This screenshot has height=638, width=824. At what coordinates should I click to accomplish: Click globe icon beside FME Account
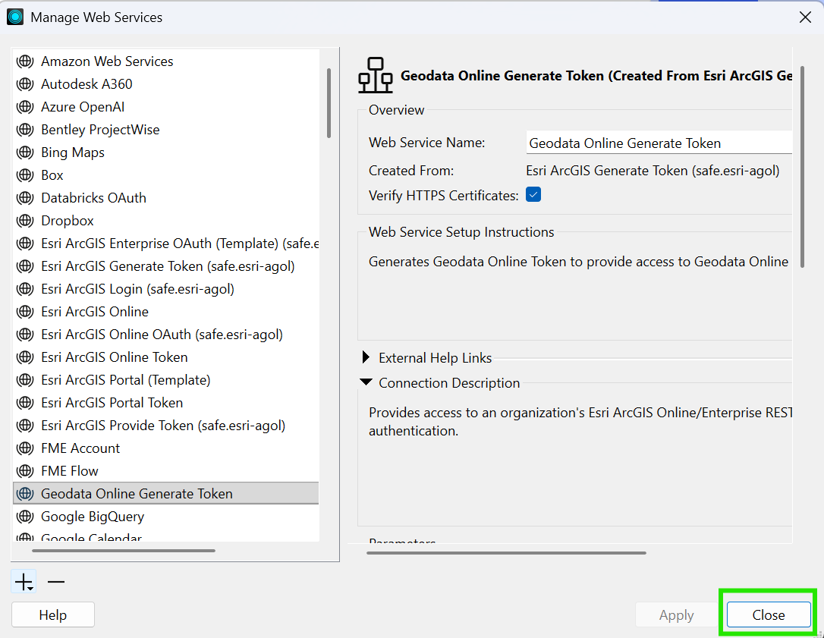pos(25,448)
